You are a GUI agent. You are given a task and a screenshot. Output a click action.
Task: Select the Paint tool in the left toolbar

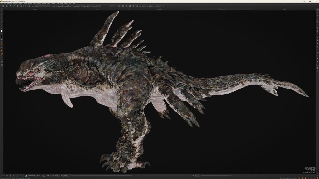[x=2, y=14]
